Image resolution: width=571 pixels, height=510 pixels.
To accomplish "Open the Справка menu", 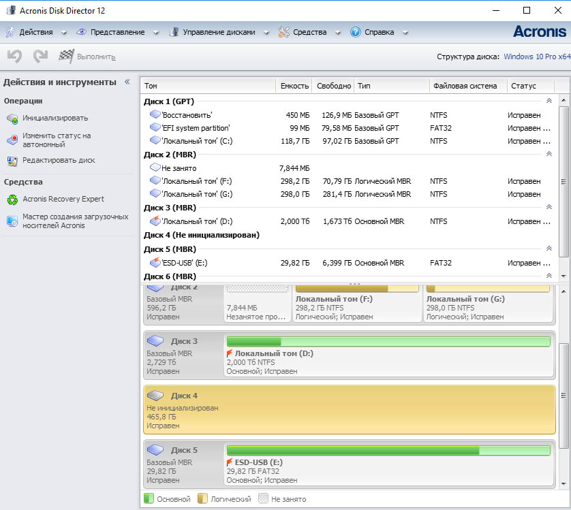I will point(379,32).
